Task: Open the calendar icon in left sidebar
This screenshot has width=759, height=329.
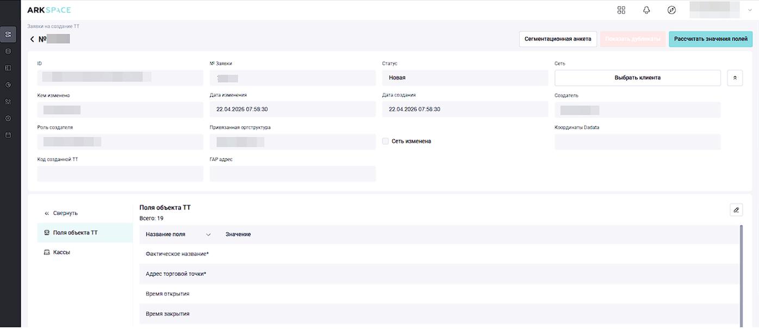Action: click(8, 135)
